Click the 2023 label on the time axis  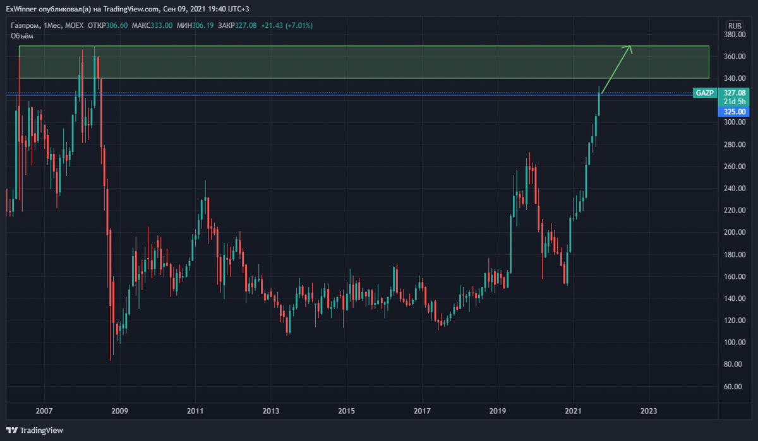point(650,411)
